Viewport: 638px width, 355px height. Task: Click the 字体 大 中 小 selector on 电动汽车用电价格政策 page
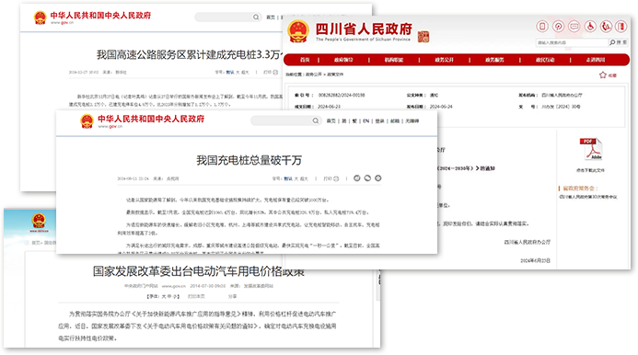pos(163,297)
